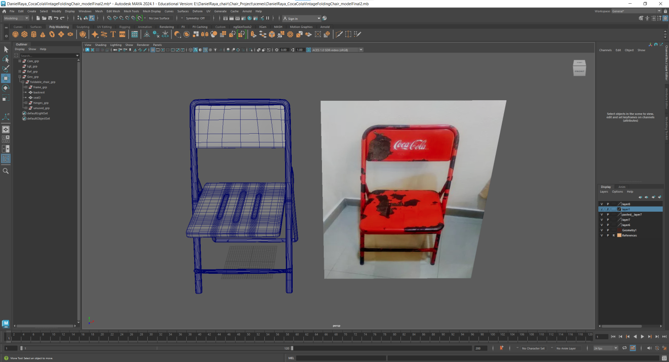Toggle playback P of layer7
669x362 pixels.
coord(608,220)
